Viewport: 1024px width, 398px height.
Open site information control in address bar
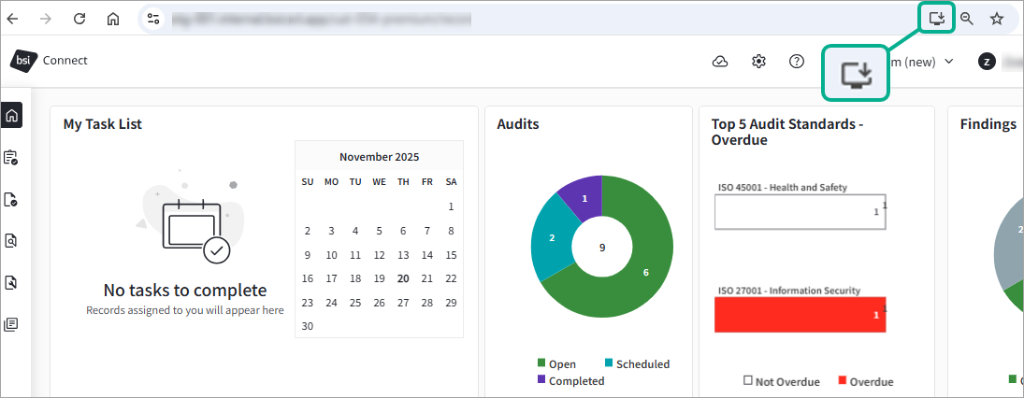153,19
